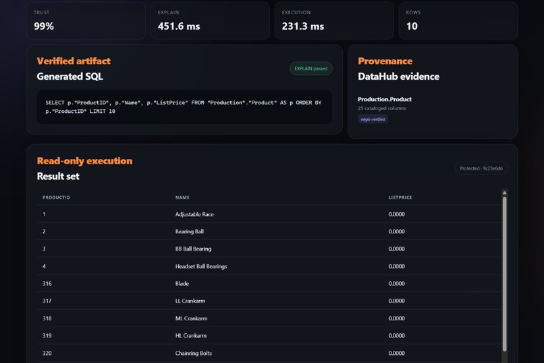Click ProductID cell 317

(x=47, y=301)
